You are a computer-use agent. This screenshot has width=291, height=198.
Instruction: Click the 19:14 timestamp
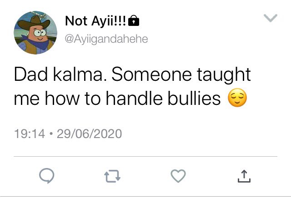pyautogui.click(x=30, y=134)
